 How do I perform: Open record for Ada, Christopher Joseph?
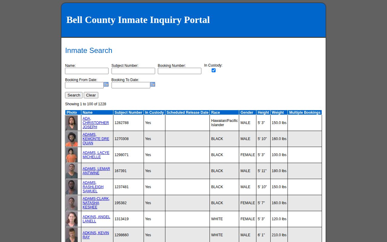pyautogui.click(x=96, y=123)
